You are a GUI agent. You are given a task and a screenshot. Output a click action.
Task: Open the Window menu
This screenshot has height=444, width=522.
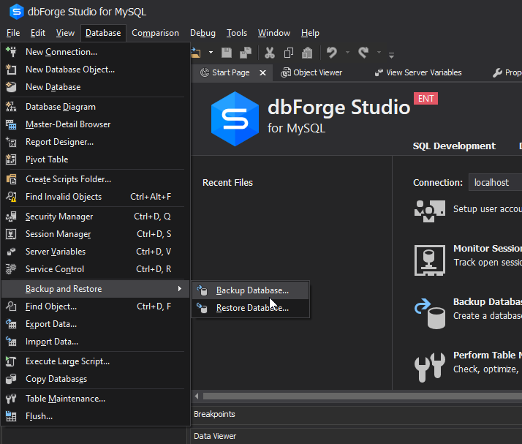[274, 33]
